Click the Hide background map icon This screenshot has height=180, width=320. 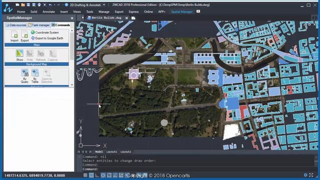30,53
